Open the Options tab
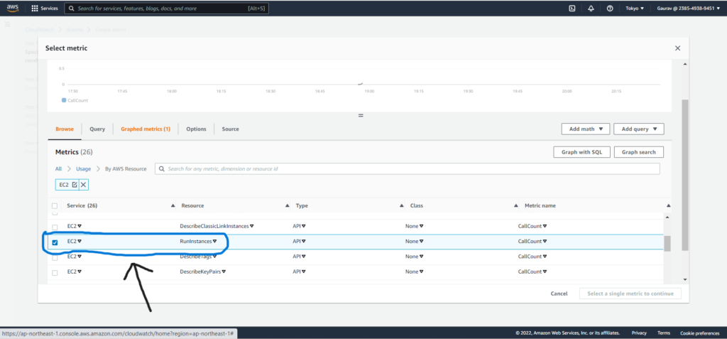The width and height of the screenshot is (727, 339). [196, 129]
